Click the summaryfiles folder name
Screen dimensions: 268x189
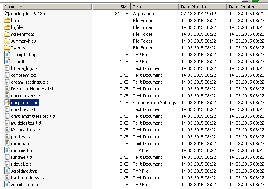(x=23, y=41)
